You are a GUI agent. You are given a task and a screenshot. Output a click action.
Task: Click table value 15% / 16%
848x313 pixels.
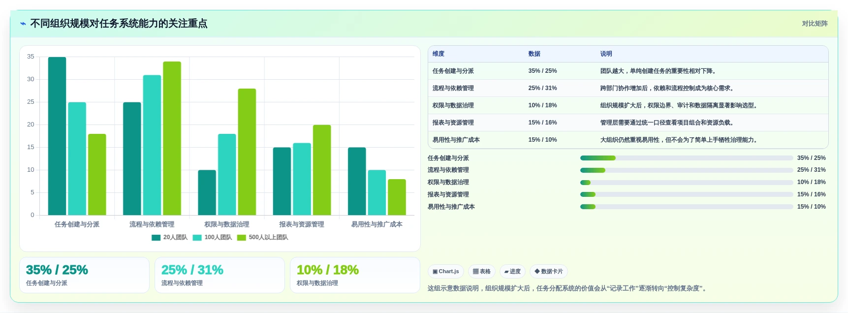543,123
